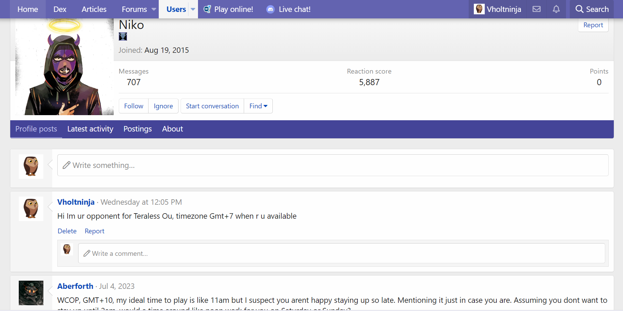Delete the Vholtninja profile post
Viewport: 623px width, 311px height.
click(x=67, y=231)
